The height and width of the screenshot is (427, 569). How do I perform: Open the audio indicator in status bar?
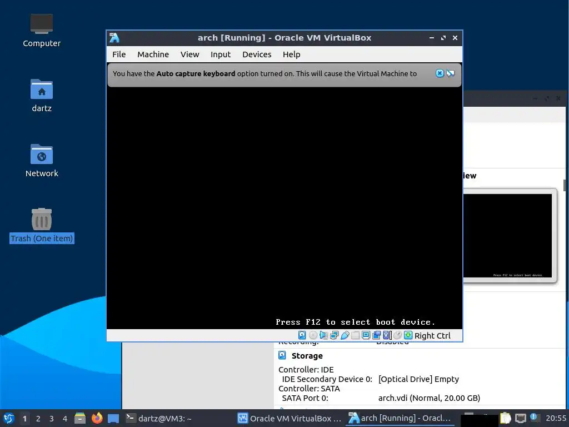(323, 335)
